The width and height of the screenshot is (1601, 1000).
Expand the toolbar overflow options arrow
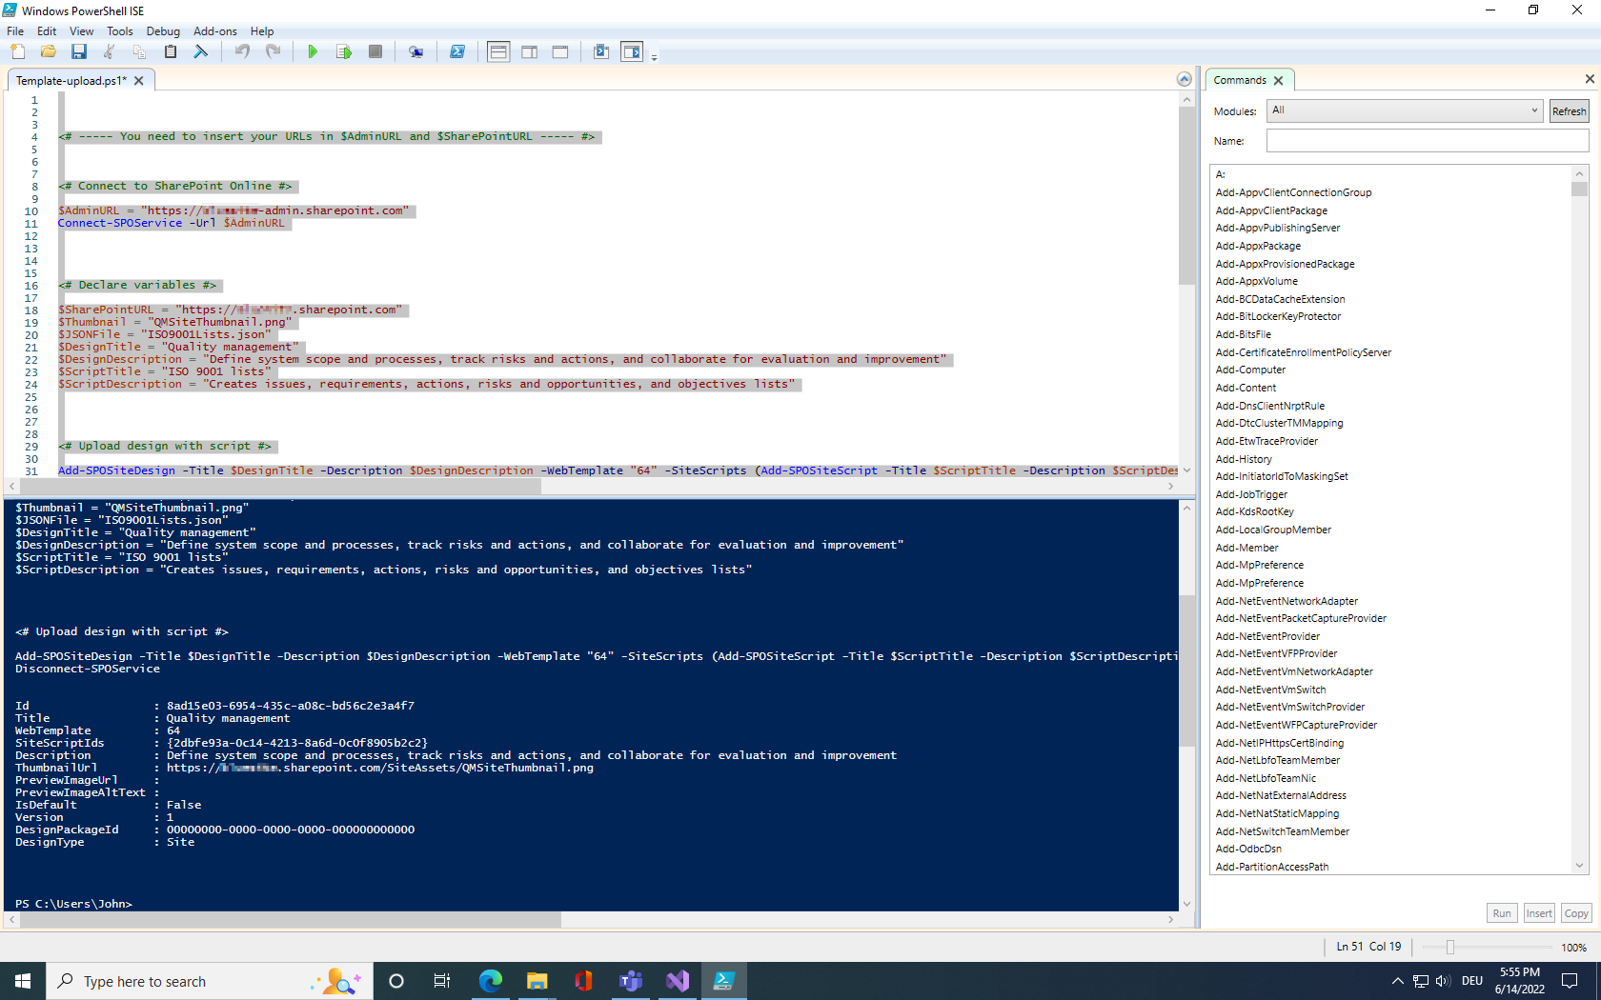(x=655, y=58)
